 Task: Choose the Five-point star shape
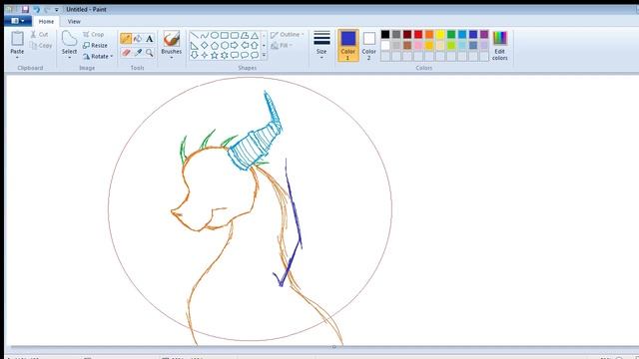click(x=215, y=55)
